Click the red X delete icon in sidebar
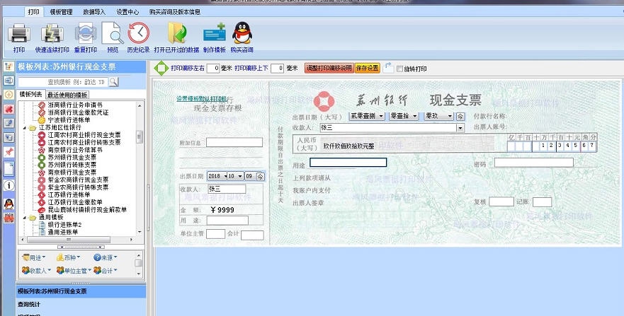The height and width of the screenshot is (316, 624). click(8, 109)
